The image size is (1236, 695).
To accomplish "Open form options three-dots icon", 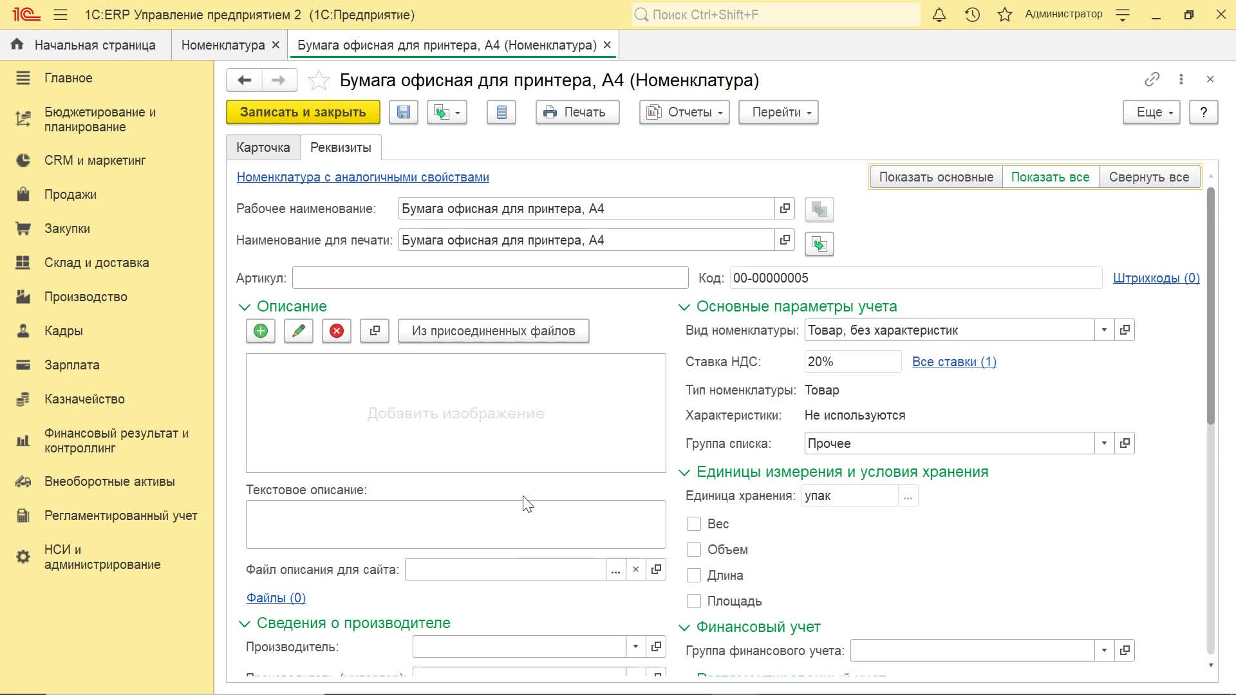I will [x=1181, y=79].
